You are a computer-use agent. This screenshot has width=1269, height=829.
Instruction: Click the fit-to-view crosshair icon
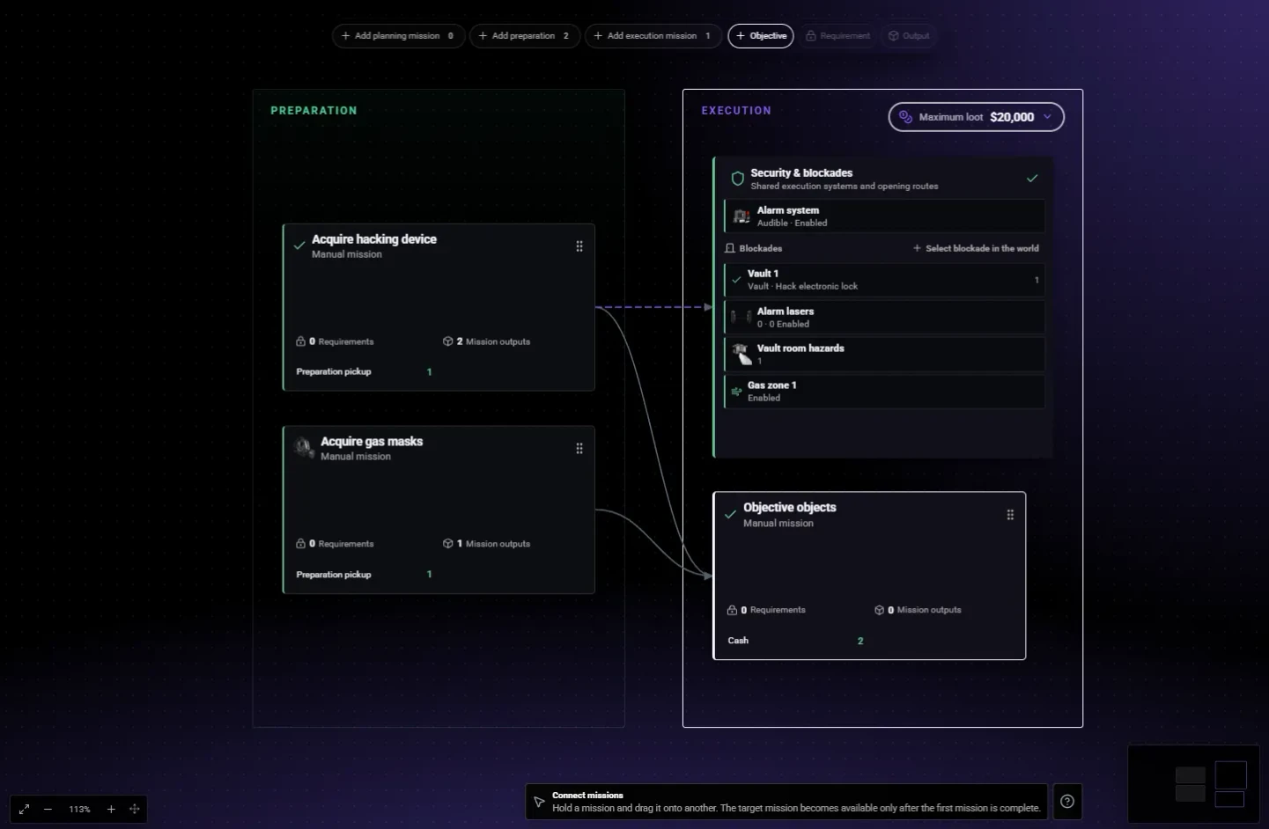pyautogui.click(x=135, y=809)
